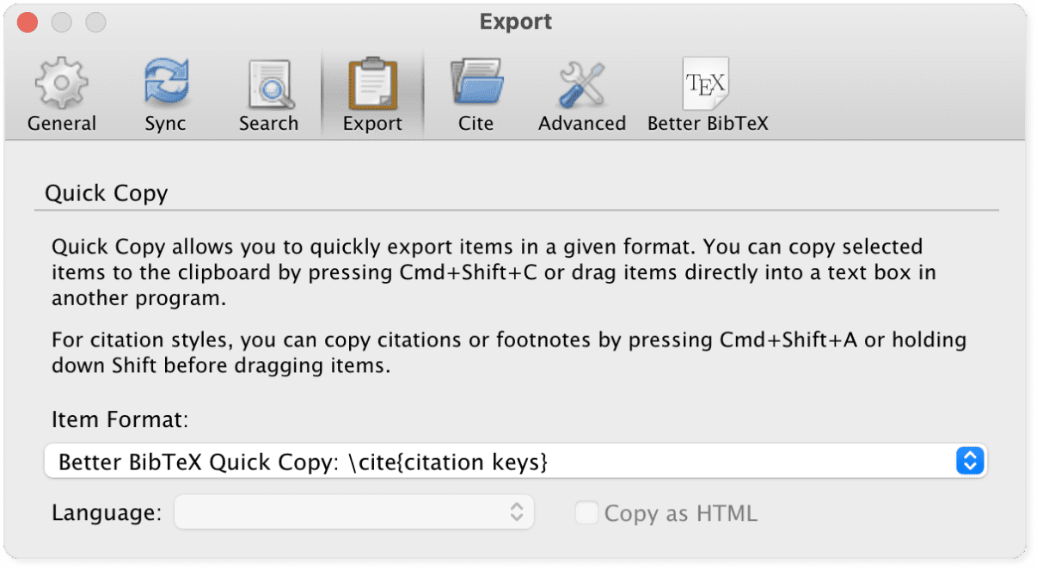Screen dimensions: 1037x569
Task: Click the Better BibTeX TeX document icon
Action: point(707,82)
